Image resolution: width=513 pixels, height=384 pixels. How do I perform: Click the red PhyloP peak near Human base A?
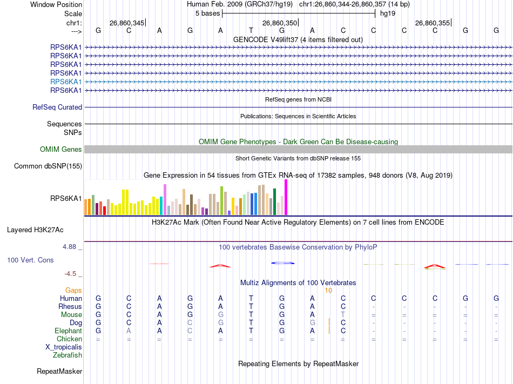pos(220,266)
